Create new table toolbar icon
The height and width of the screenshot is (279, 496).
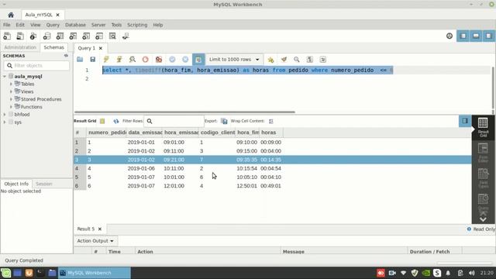60,36
